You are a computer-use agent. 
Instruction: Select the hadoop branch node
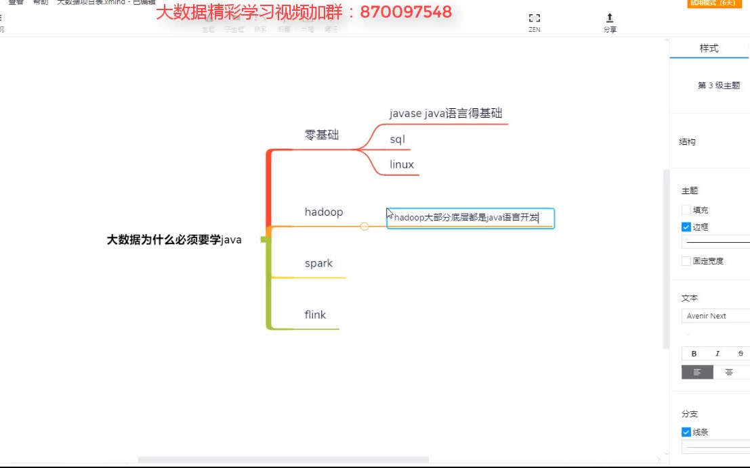tap(323, 212)
